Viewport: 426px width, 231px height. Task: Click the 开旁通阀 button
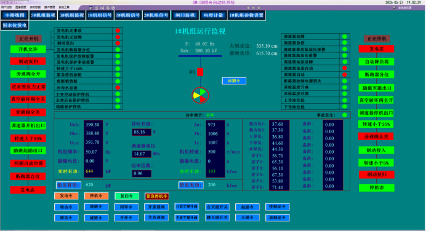[x=156, y=207]
